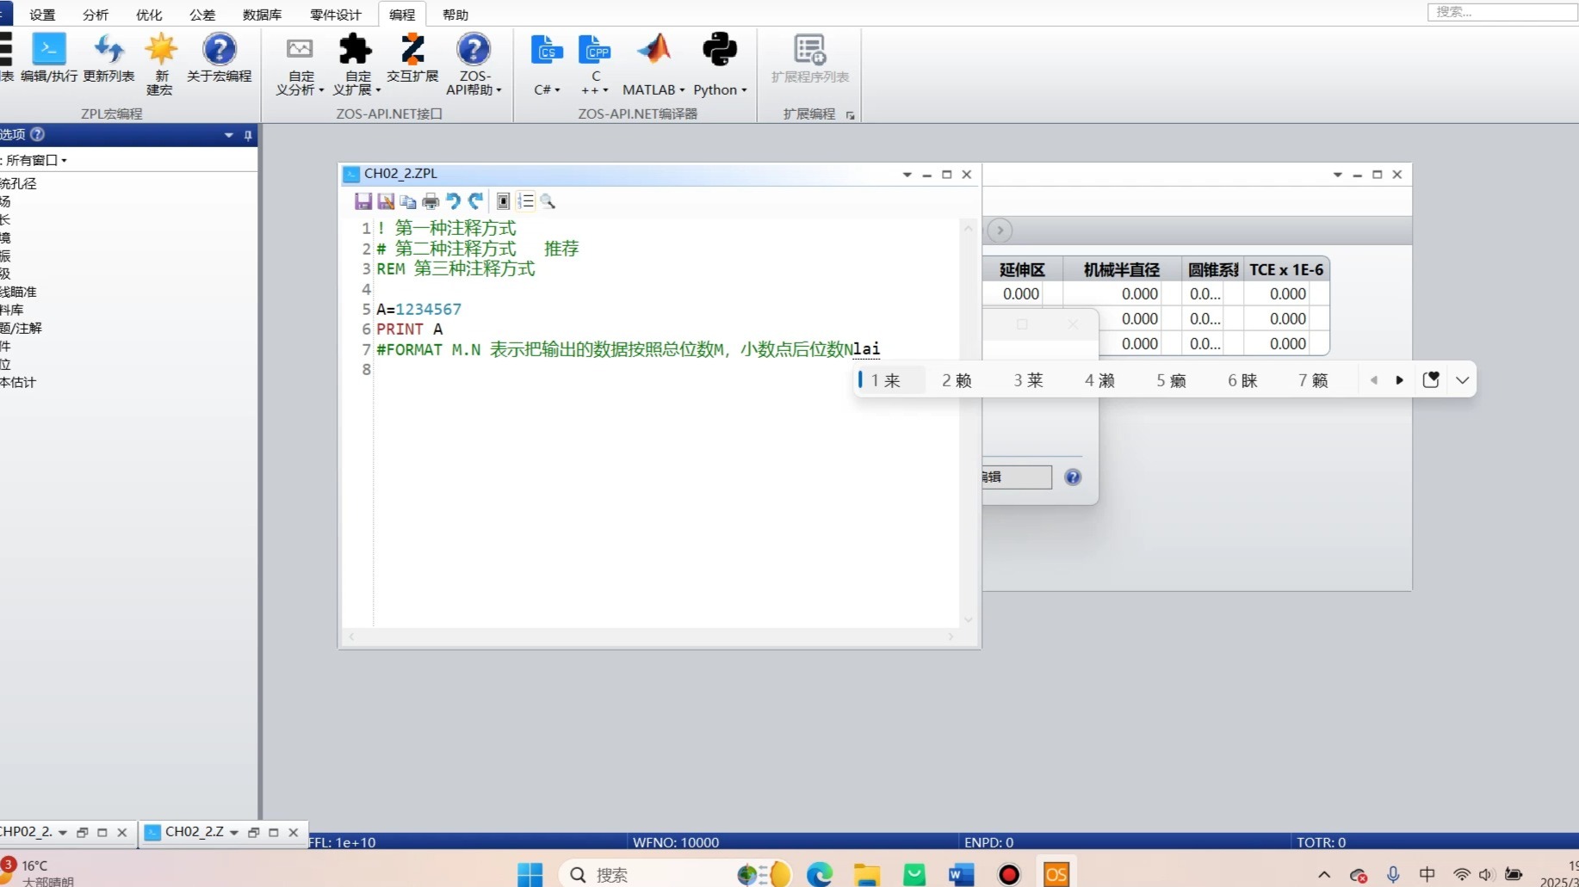Switch to the 公差 ribbon tab
The width and height of the screenshot is (1579, 887).
[202, 15]
